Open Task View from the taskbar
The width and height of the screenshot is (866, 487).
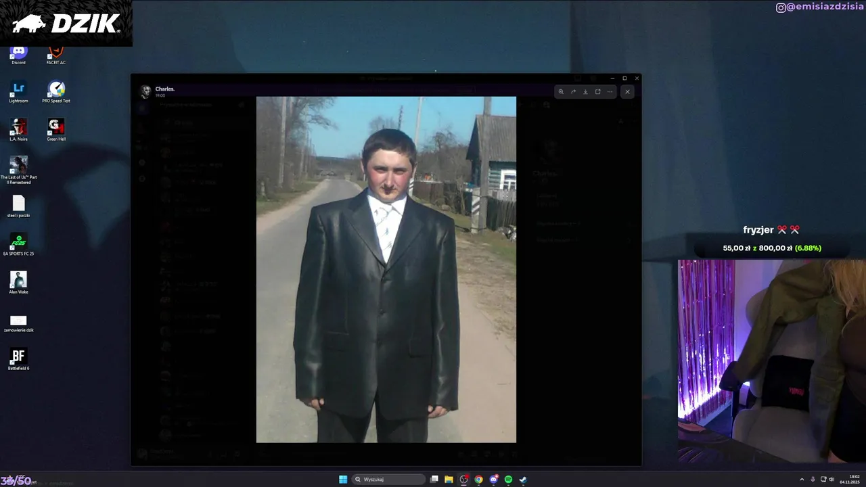[434, 480]
